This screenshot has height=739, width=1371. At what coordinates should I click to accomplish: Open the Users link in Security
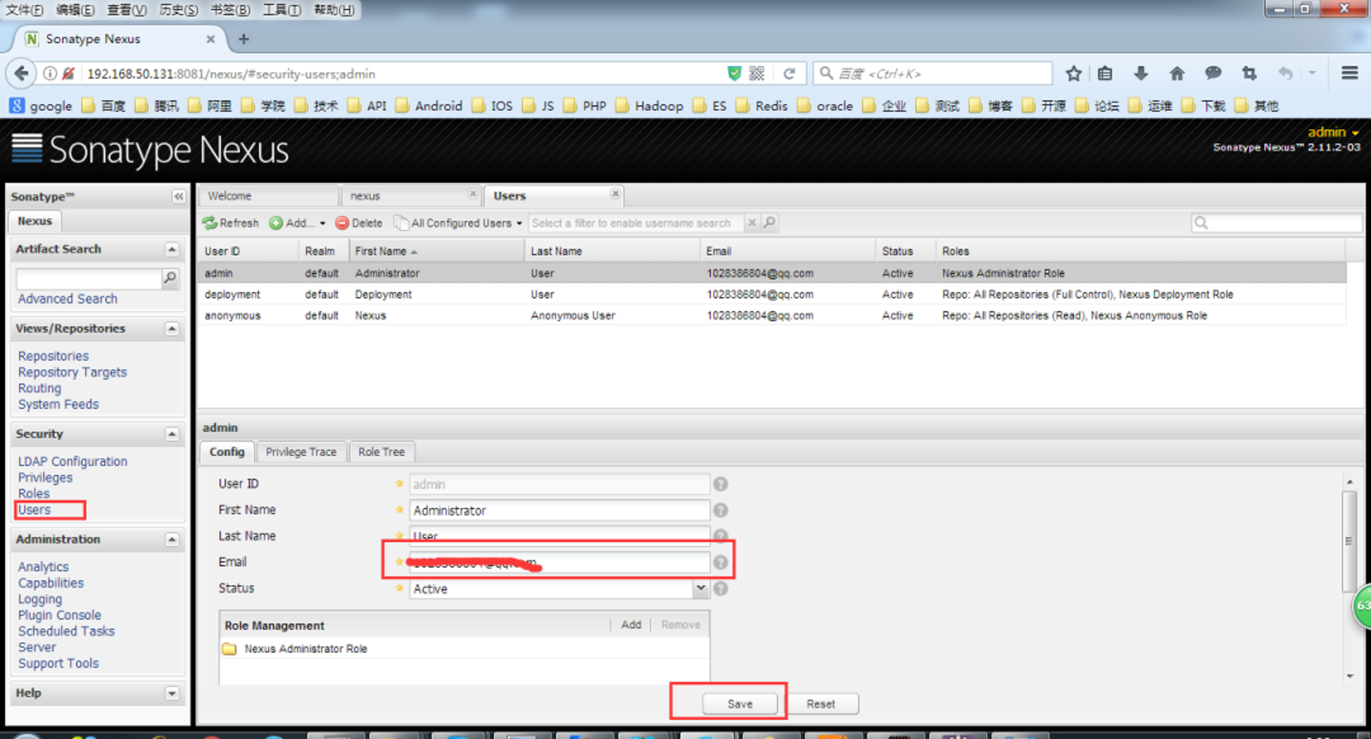[34, 510]
